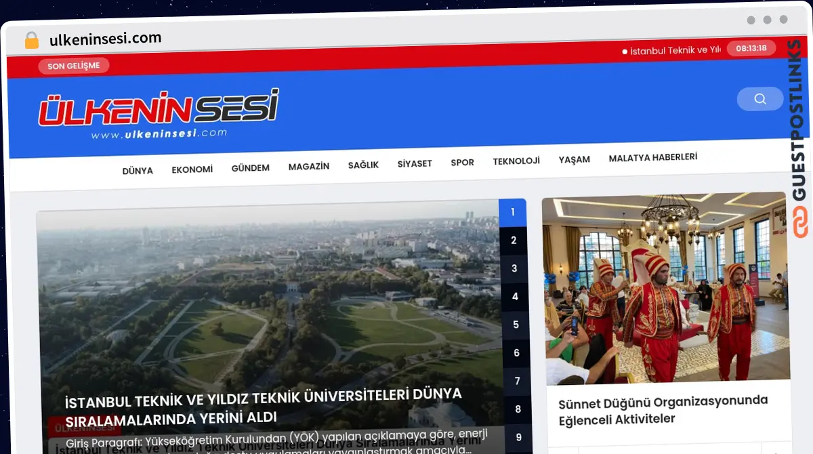Viewport: 813px width, 454px height.
Task: Click the search magnifier icon
Action: [x=759, y=99]
